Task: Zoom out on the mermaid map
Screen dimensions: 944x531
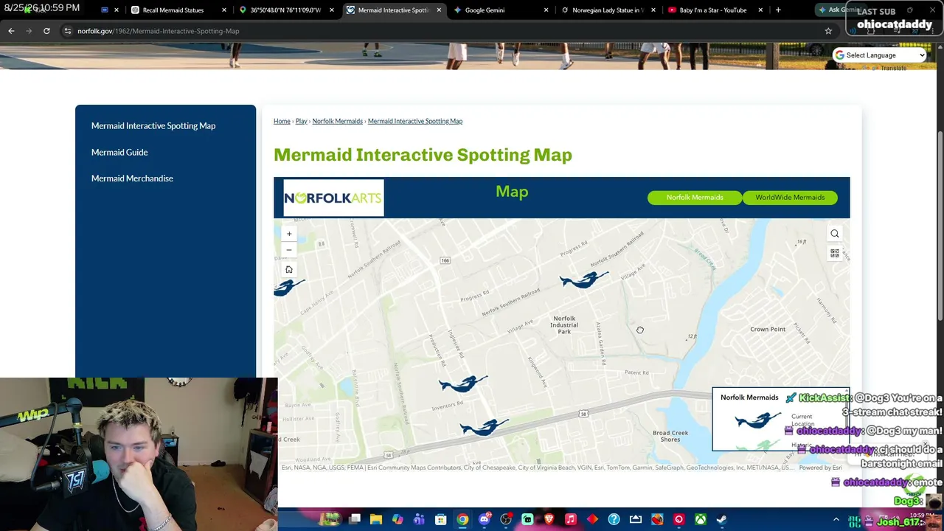Action: [289, 250]
